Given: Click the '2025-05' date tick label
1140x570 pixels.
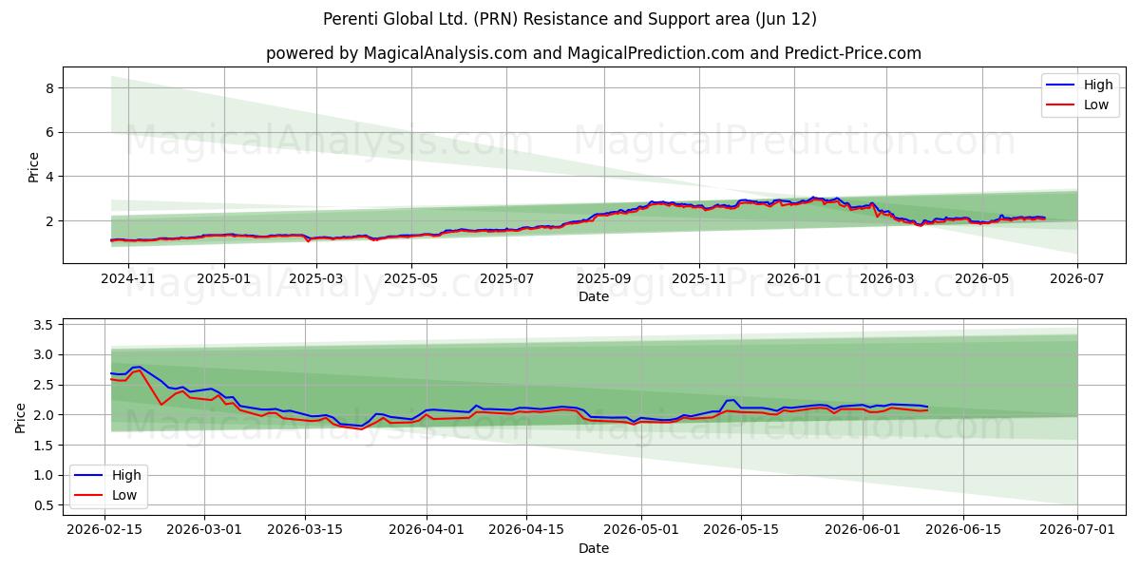Looking at the screenshot, I should click(411, 278).
